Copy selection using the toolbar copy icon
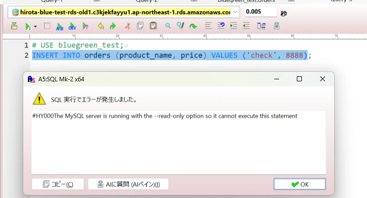The height and width of the screenshot is (198, 367). point(140,26)
